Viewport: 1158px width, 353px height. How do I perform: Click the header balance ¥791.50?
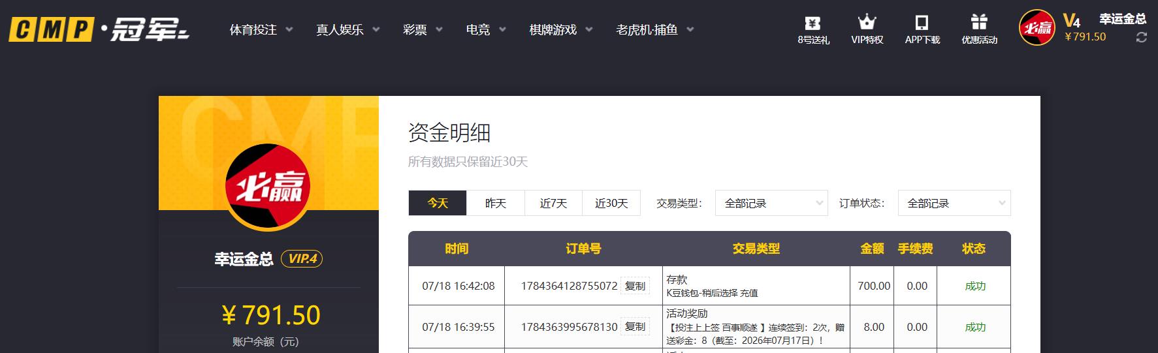point(1085,37)
